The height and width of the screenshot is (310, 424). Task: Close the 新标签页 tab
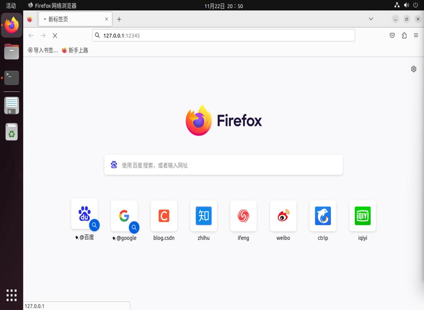click(x=106, y=19)
